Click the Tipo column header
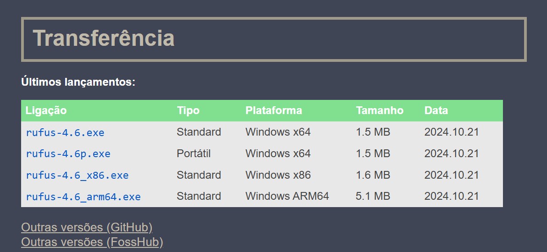The width and height of the screenshot is (547, 252). point(188,110)
